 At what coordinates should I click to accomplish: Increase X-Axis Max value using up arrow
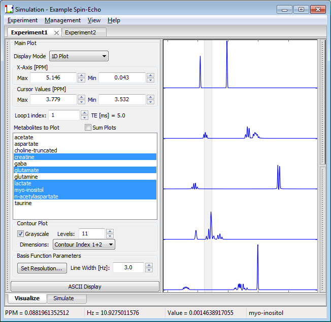(81, 75)
